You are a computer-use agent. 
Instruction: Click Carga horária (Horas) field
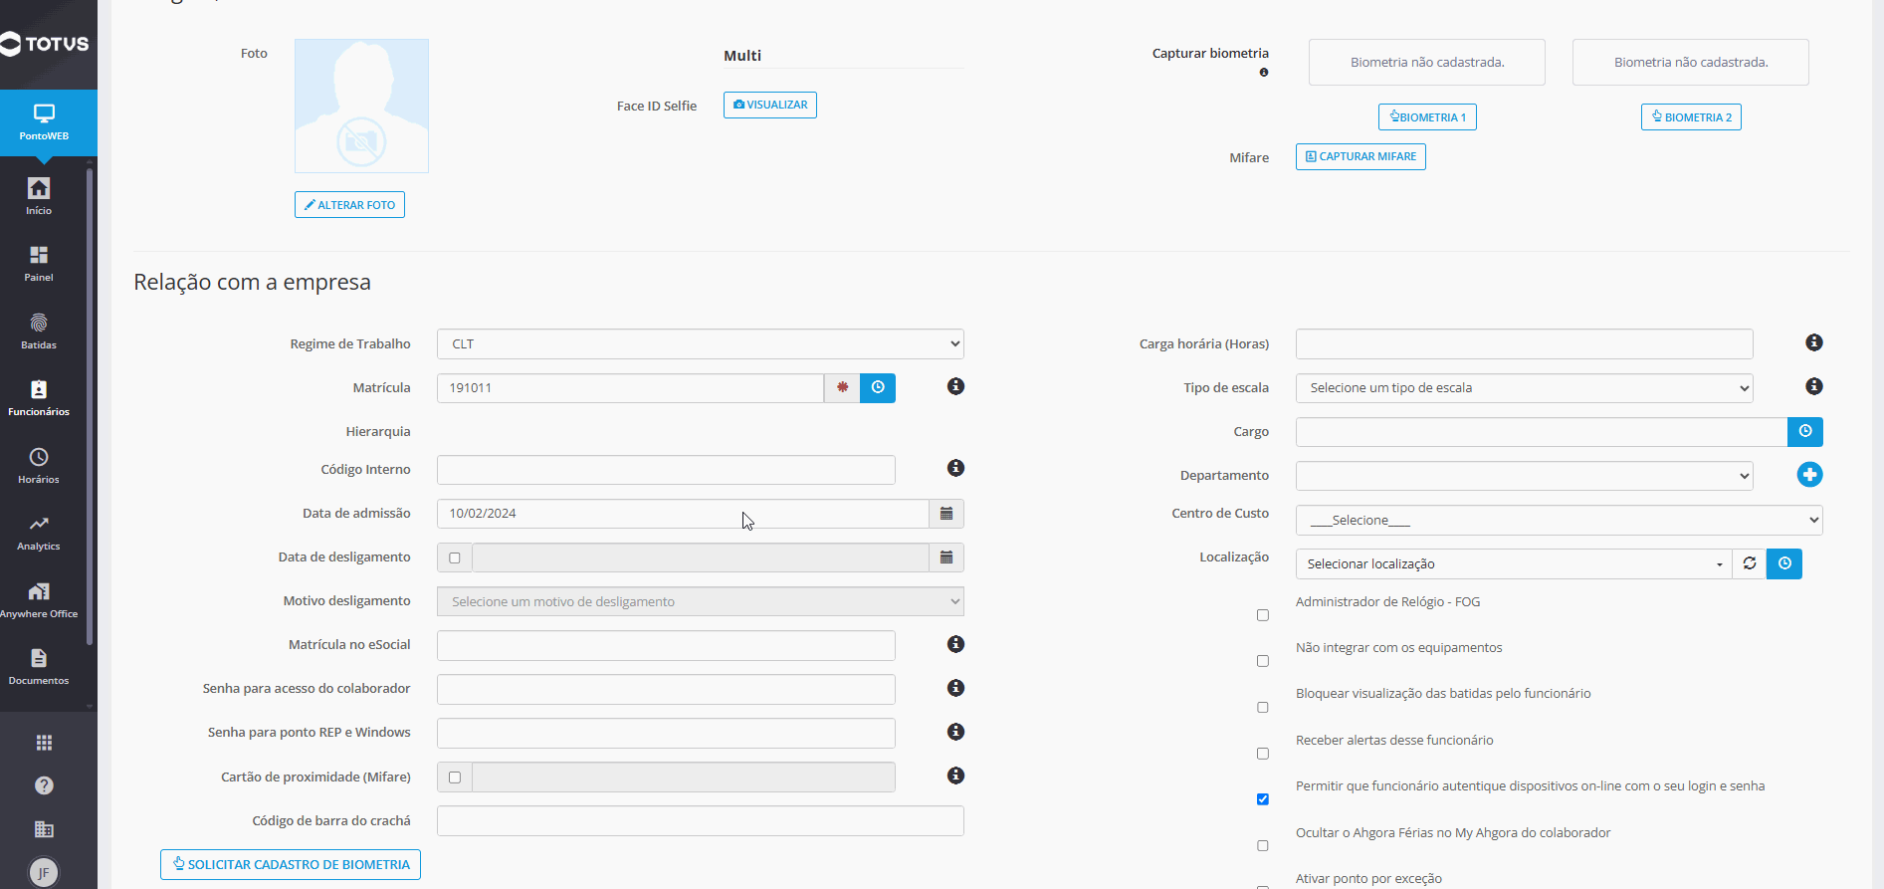click(1525, 343)
